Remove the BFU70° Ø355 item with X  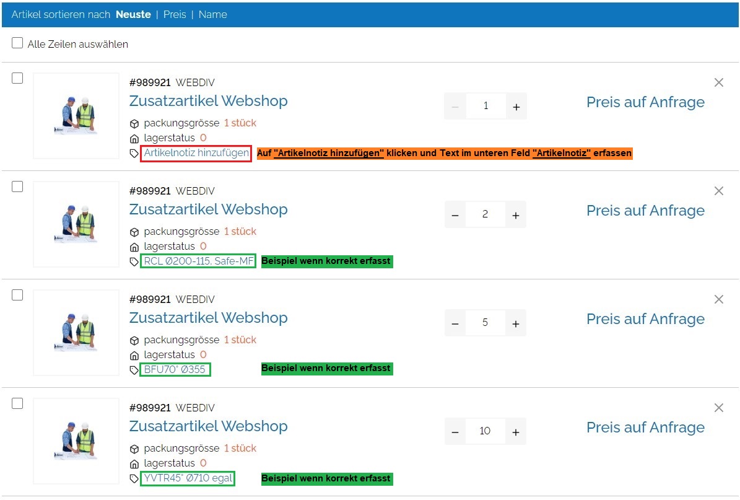718,299
